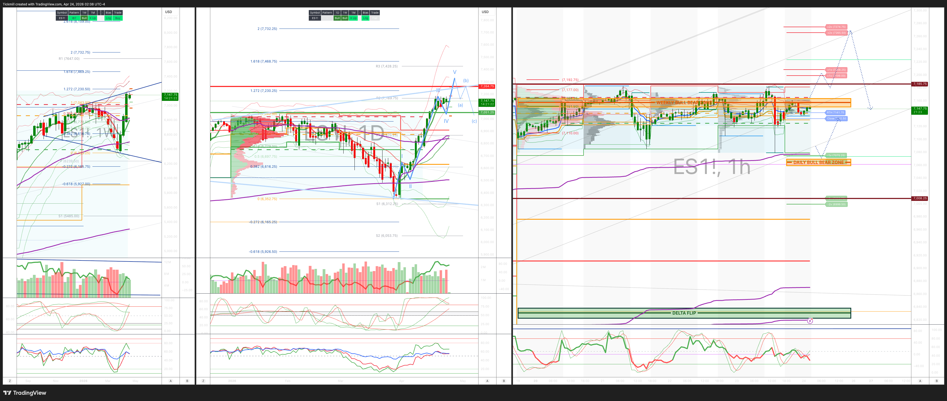Click the A button on the 1h chart
This screenshot has height=401, width=947.
[x=920, y=381]
